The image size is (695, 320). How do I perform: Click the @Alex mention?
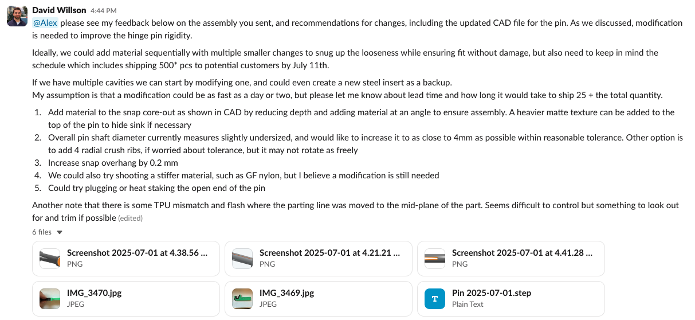pyautogui.click(x=45, y=23)
